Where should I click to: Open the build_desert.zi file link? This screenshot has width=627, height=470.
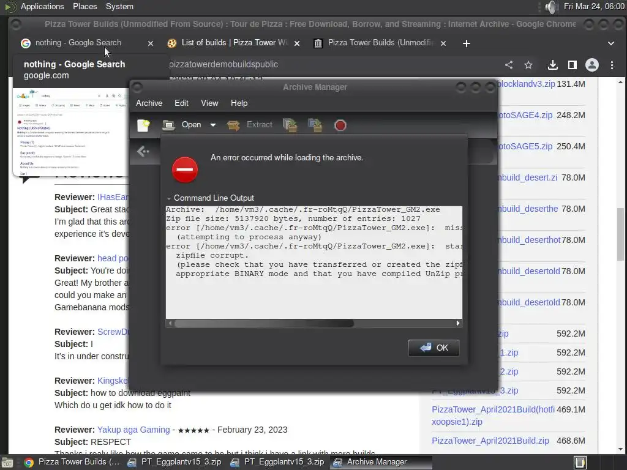(527, 177)
